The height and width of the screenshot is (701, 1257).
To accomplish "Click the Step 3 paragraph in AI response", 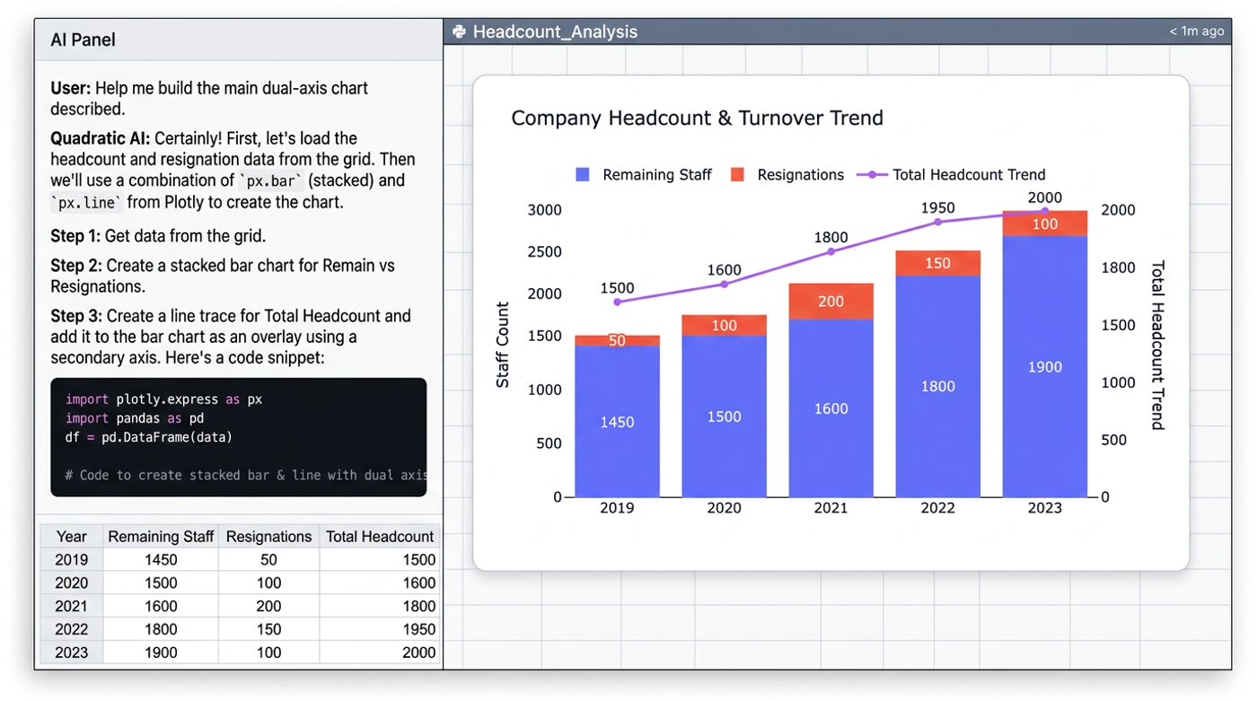I will 232,337.
